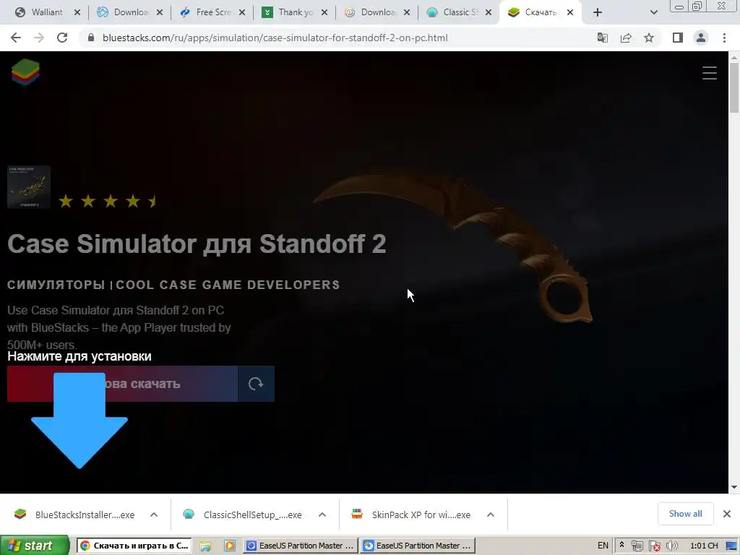Expand options for ClassicShellSetup download
The image size is (740, 555).
point(322,515)
